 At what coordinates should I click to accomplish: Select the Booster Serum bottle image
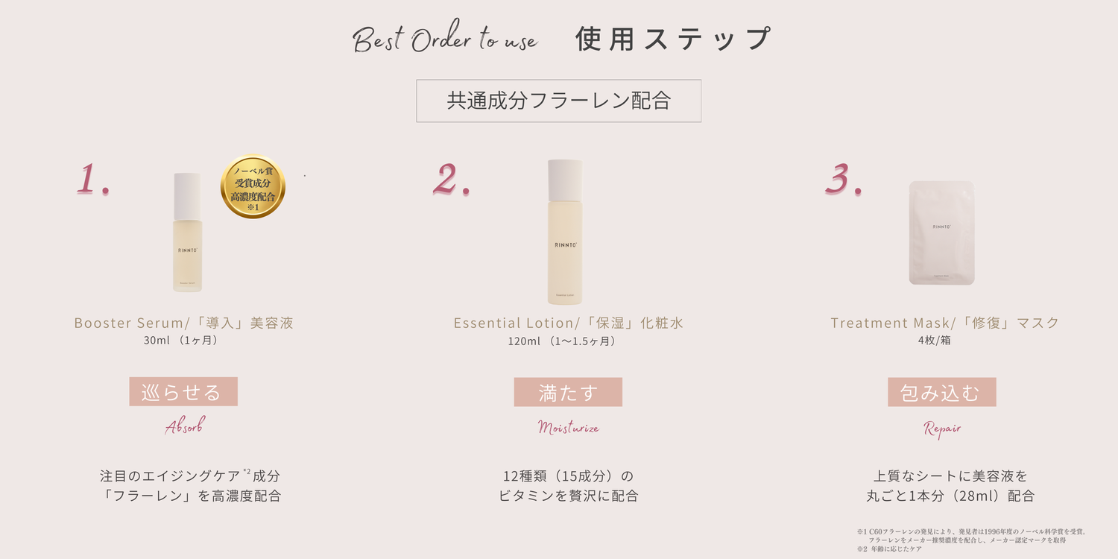click(188, 233)
